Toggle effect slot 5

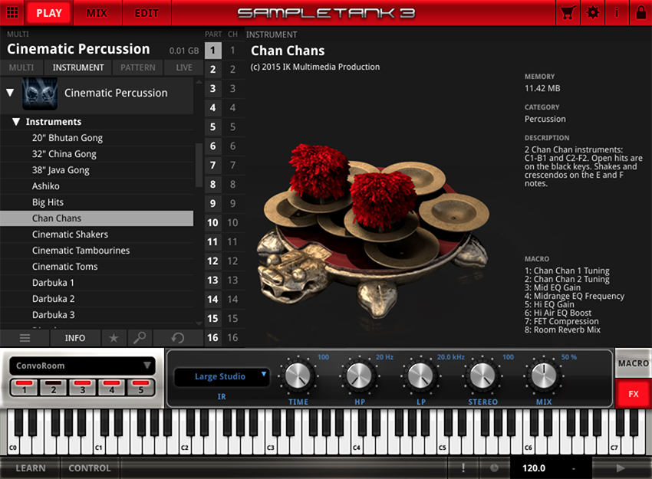140,387
